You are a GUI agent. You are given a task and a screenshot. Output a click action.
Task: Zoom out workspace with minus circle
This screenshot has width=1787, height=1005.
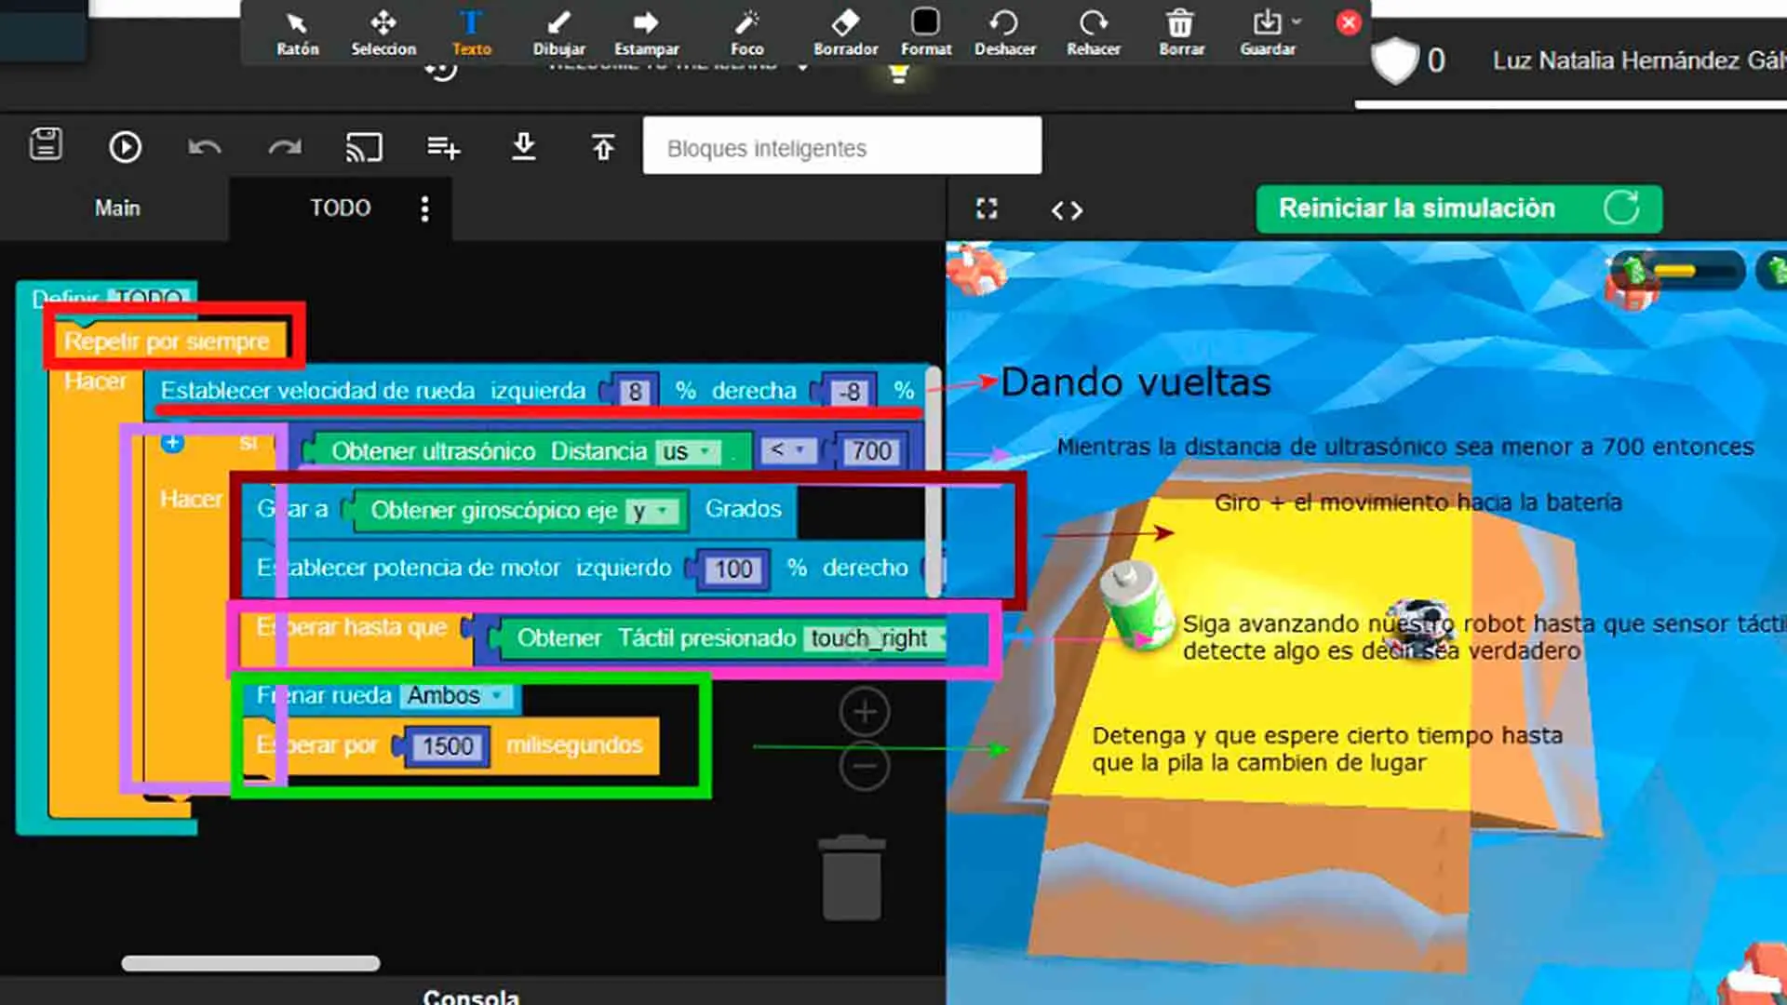pos(865,766)
